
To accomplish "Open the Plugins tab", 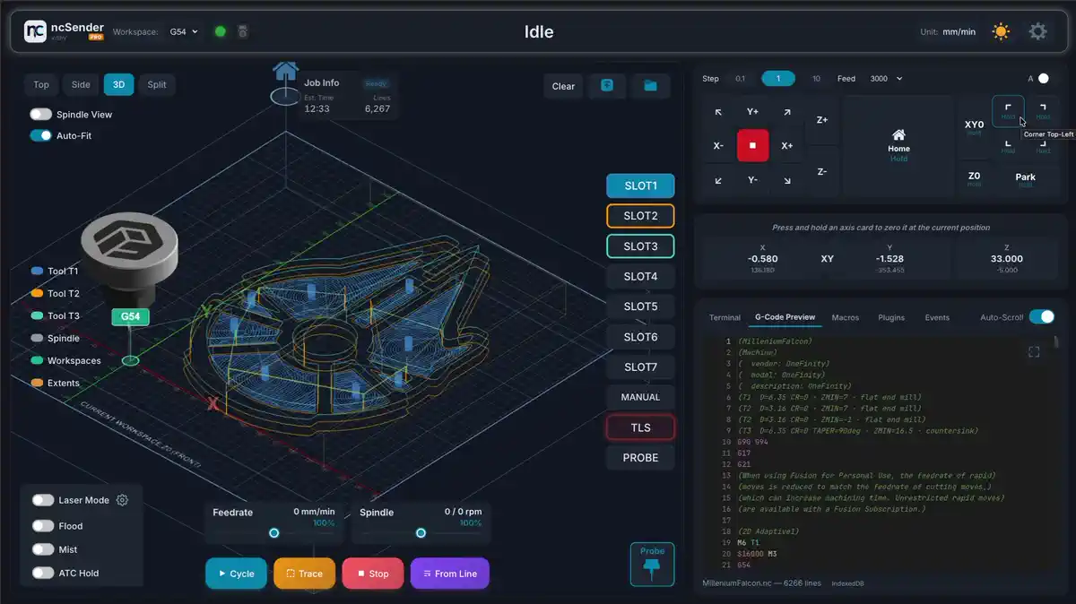I will [891, 317].
